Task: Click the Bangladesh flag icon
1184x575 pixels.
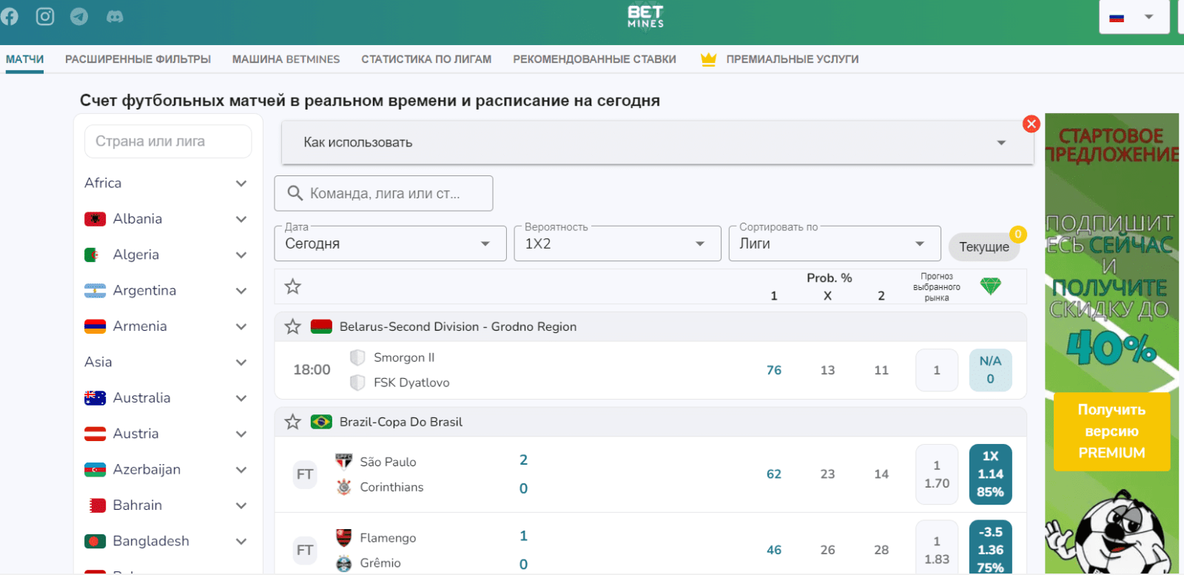Action: coord(95,542)
